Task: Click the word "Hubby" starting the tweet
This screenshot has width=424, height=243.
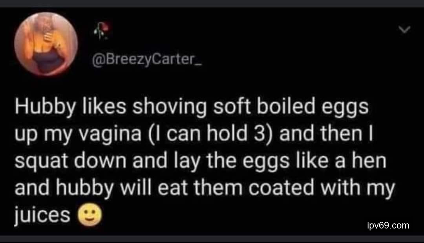Action: pos(38,108)
